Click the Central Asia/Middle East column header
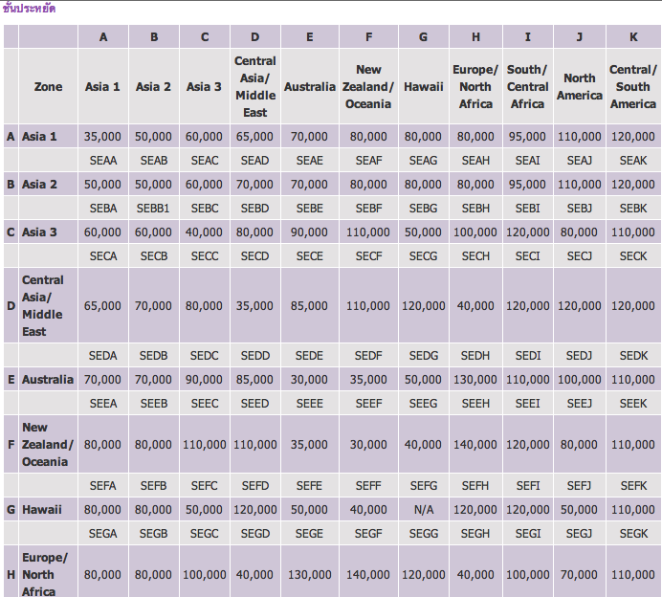Image resolution: width=662 pixels, height=597 pixels. tap(254, 87)
